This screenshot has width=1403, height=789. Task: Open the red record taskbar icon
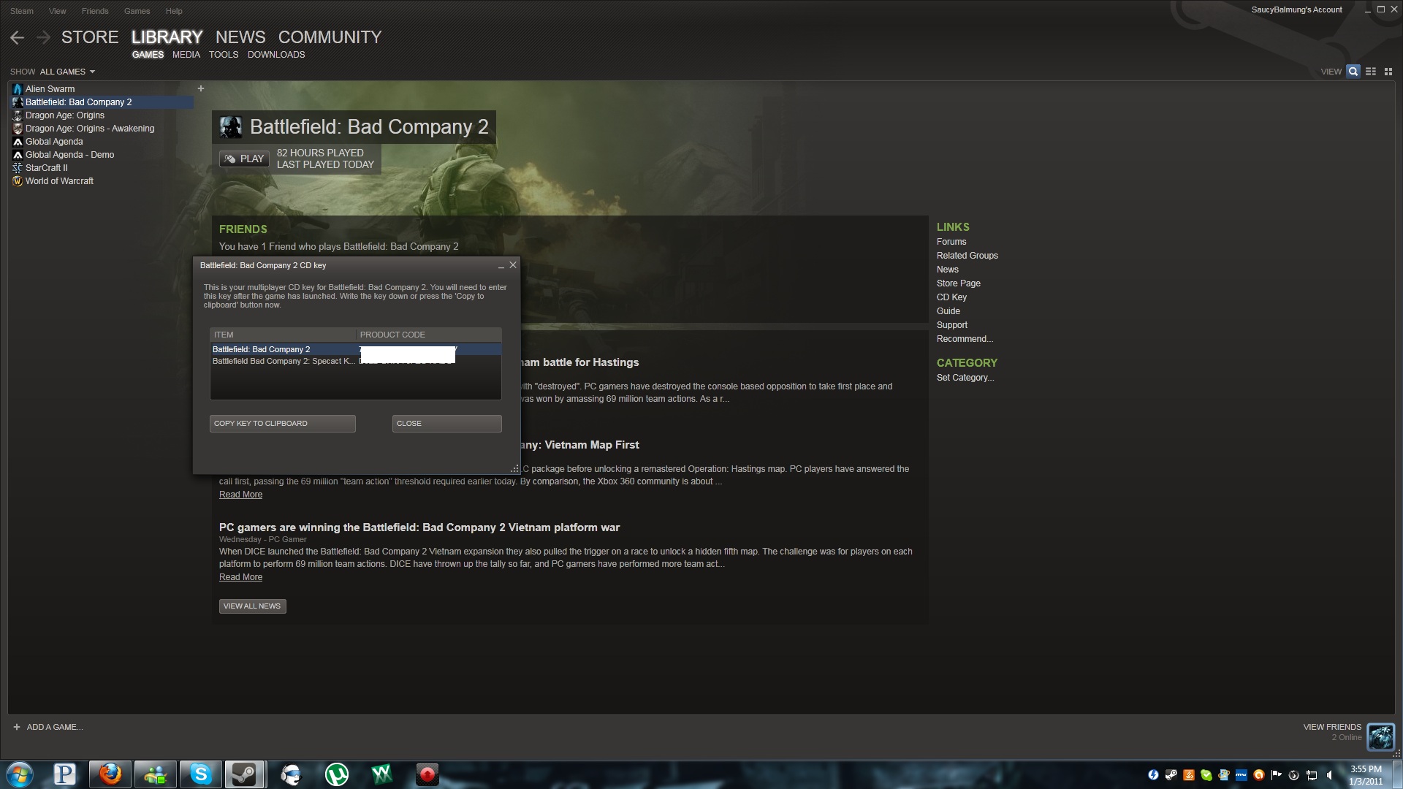[427, 774]
